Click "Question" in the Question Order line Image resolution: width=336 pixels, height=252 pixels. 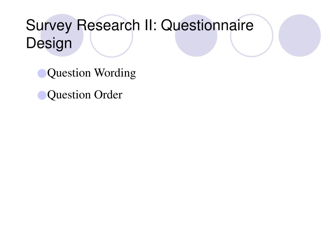pos(69,95)
